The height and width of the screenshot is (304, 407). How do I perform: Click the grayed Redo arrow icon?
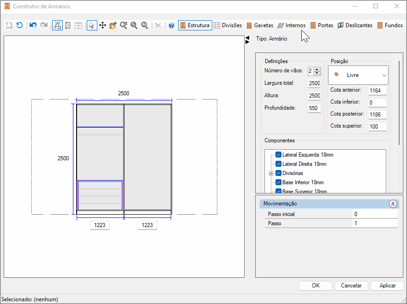(x=44, y=25)
